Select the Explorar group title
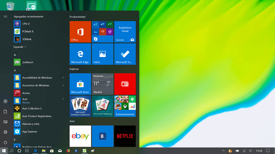 [74, 69]
